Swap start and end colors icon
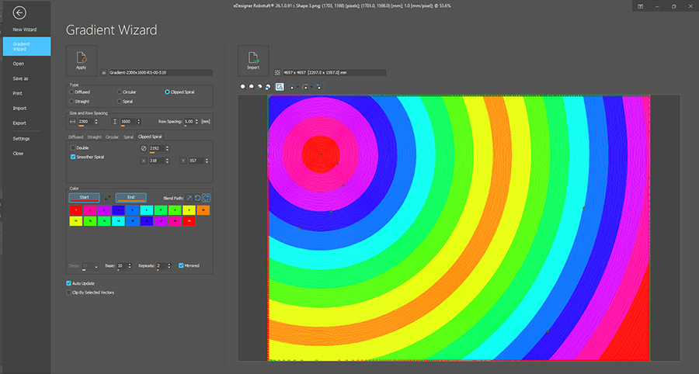Viewport: 699px width, 374px height. (x=107, y=198)
